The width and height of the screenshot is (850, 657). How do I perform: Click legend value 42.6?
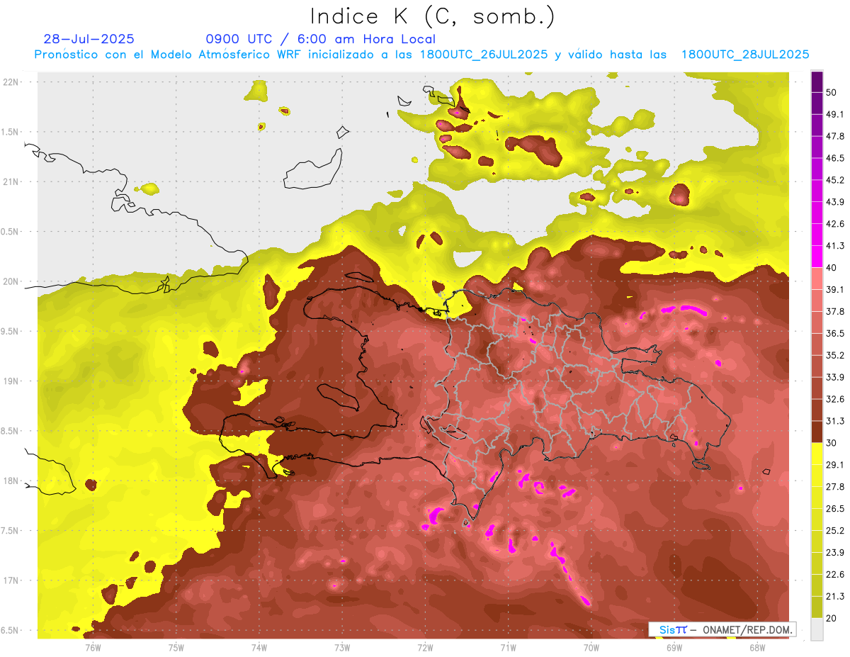[834, 224]
